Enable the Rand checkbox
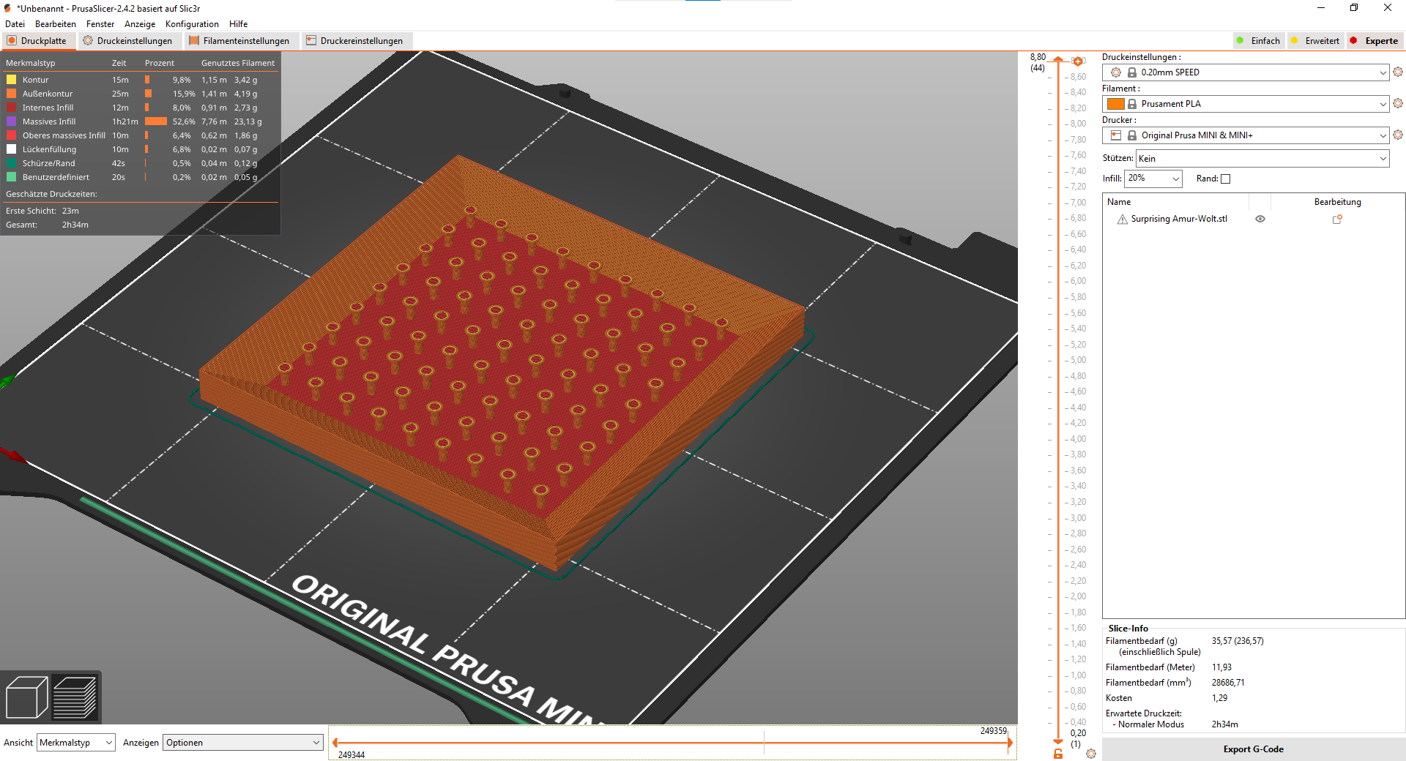1406x761 pixels. click(1226, 179)
